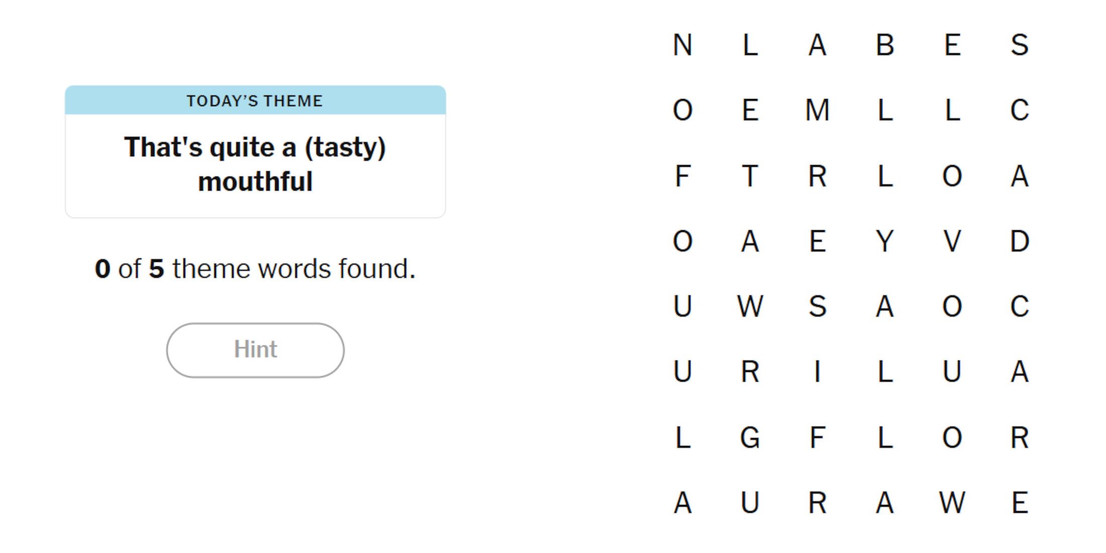Screen dimensions: 1106x553
Task: Pick the letter V tile
Action: 953,241
